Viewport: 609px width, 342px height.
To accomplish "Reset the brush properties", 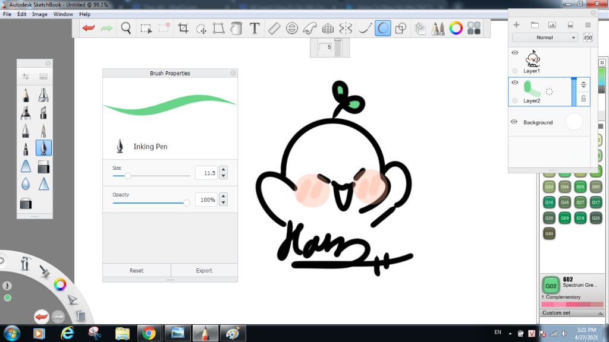I will click(136, 270).
